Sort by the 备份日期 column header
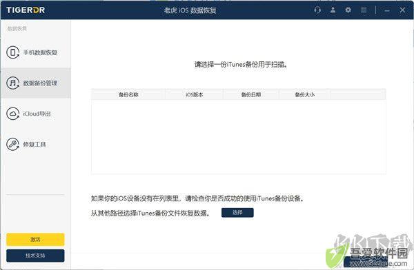Viewport: 414px width, 270px height. [251, 94]
